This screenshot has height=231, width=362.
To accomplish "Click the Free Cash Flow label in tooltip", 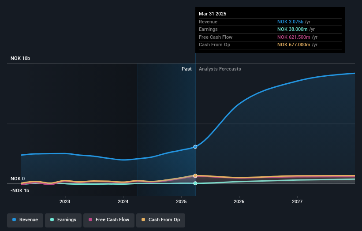I will (x=216, y=37).
